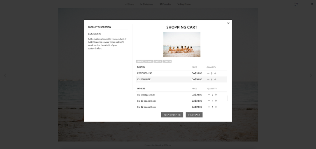Decrease 8 x 8 Image Block quantity

tap(209, 95)
